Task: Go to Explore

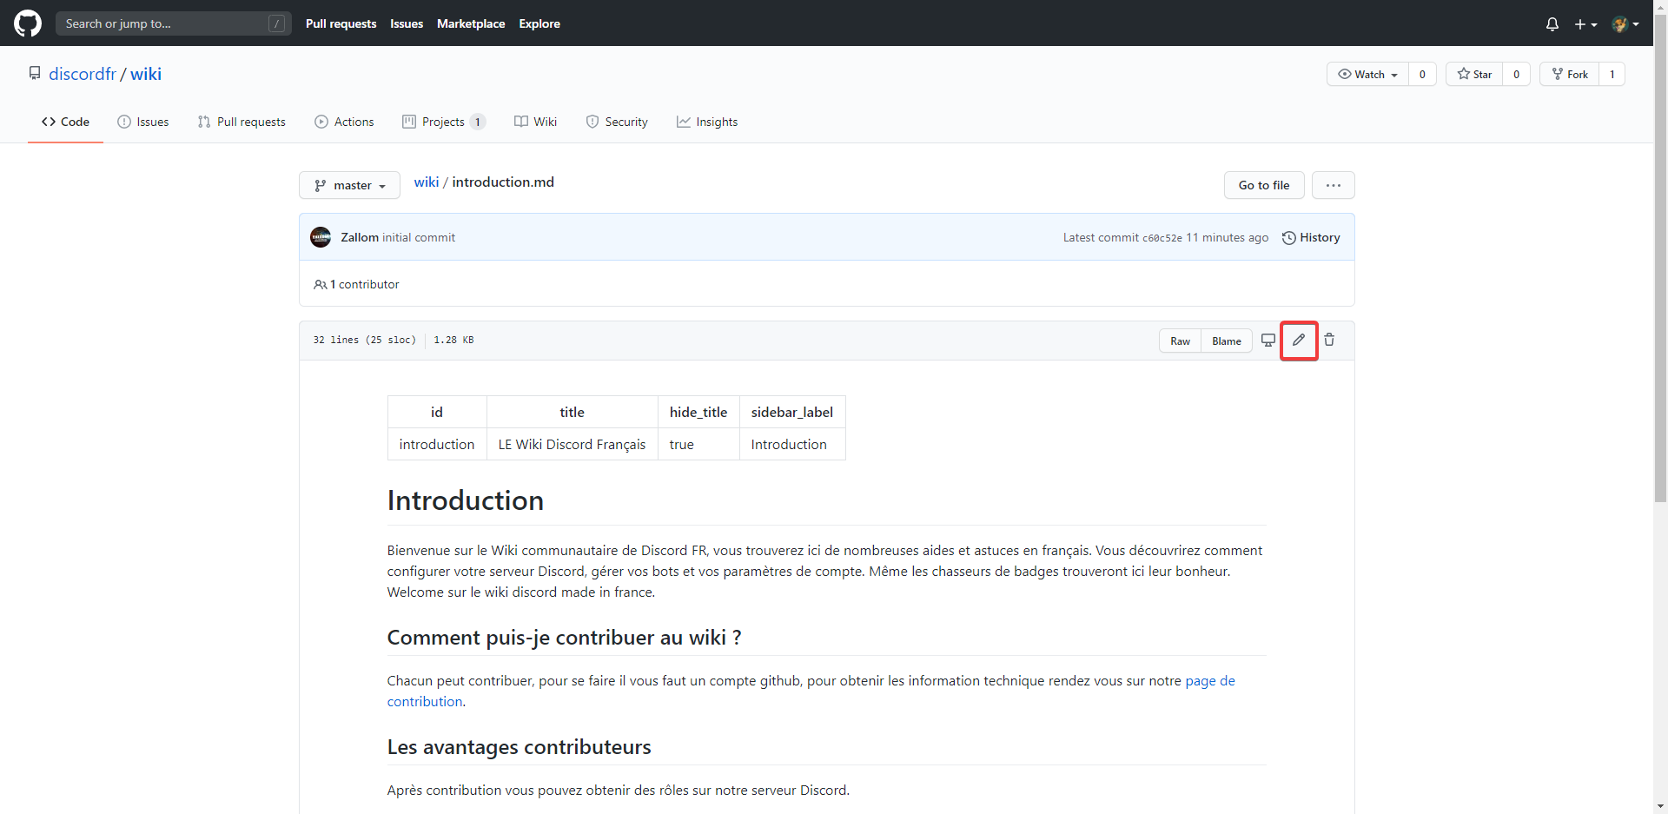Action: [539, 23]
